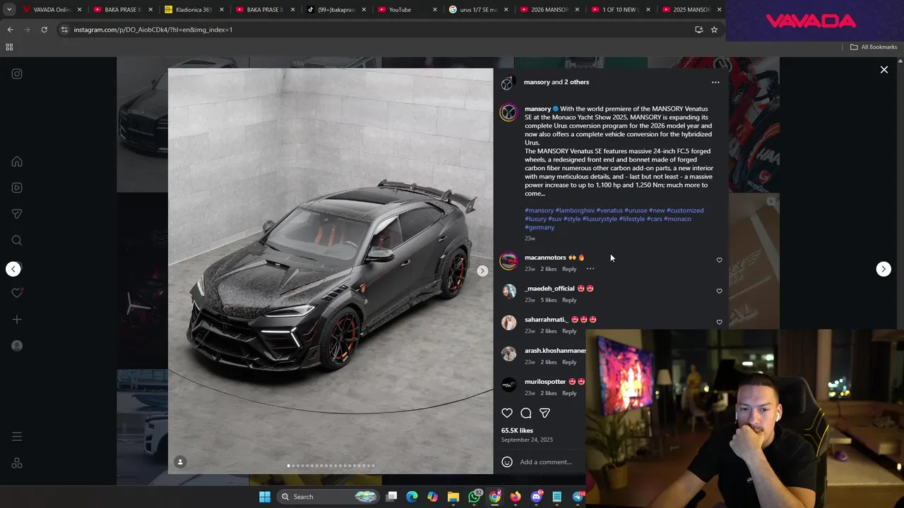Viewport: 904px width, 508px height.
Task: Open 'mansory and 2 others' header
Action: 557,82
